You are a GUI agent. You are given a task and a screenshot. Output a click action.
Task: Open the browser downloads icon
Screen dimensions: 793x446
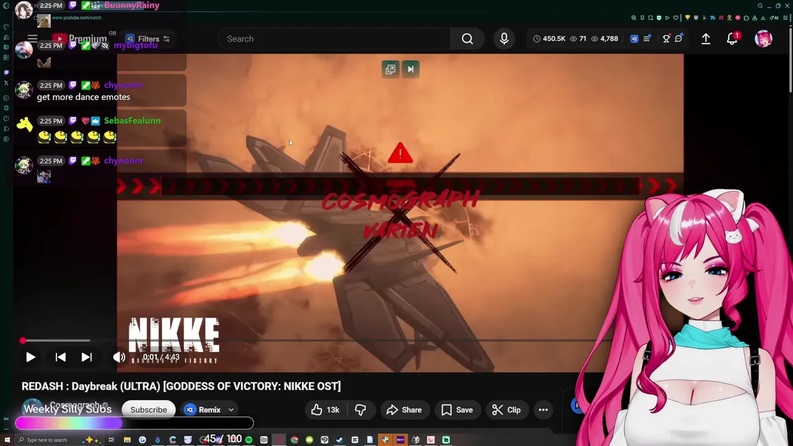click(x=763, y=18)
